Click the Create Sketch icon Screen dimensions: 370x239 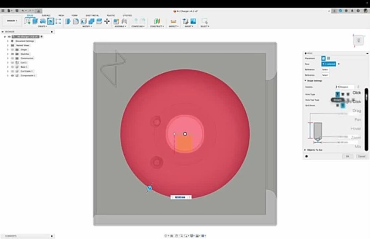28,21
